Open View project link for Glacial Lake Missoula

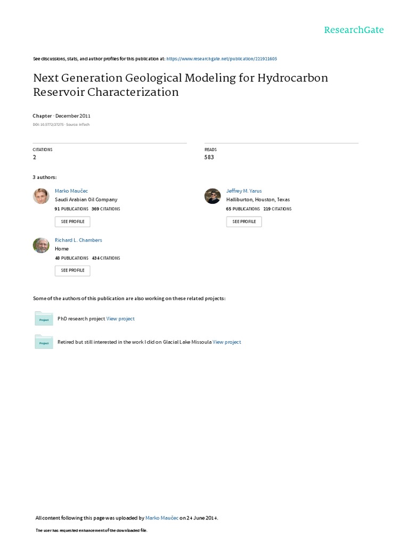pos(227,342)
